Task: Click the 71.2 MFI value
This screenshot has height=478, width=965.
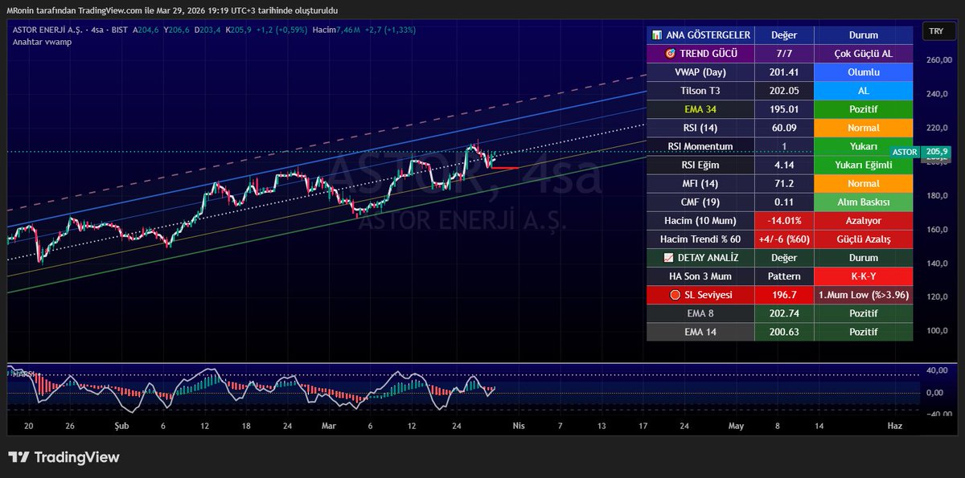Action: tap(784, 184)
